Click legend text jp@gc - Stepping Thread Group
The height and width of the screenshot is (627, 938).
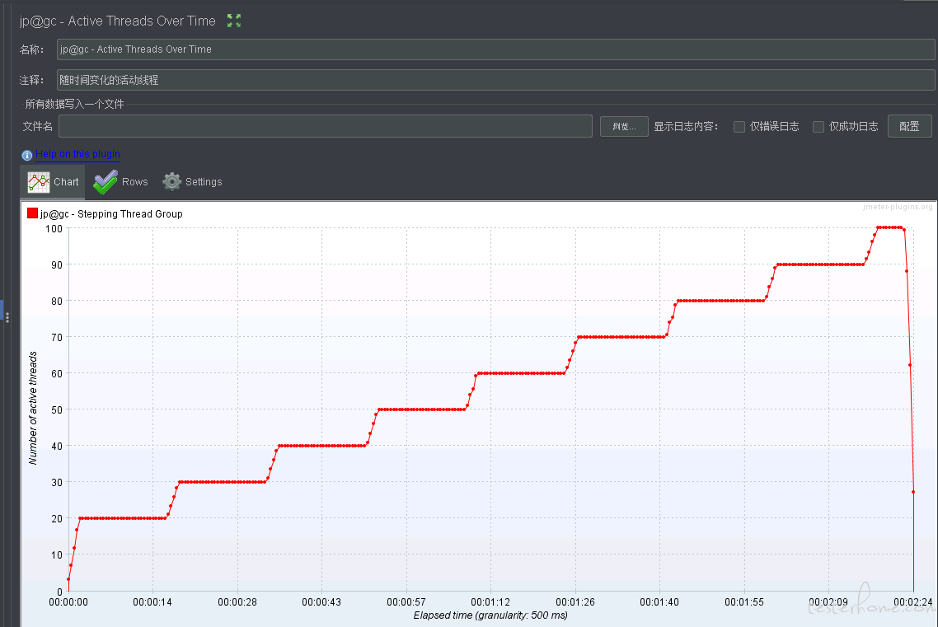click(111, 214)
